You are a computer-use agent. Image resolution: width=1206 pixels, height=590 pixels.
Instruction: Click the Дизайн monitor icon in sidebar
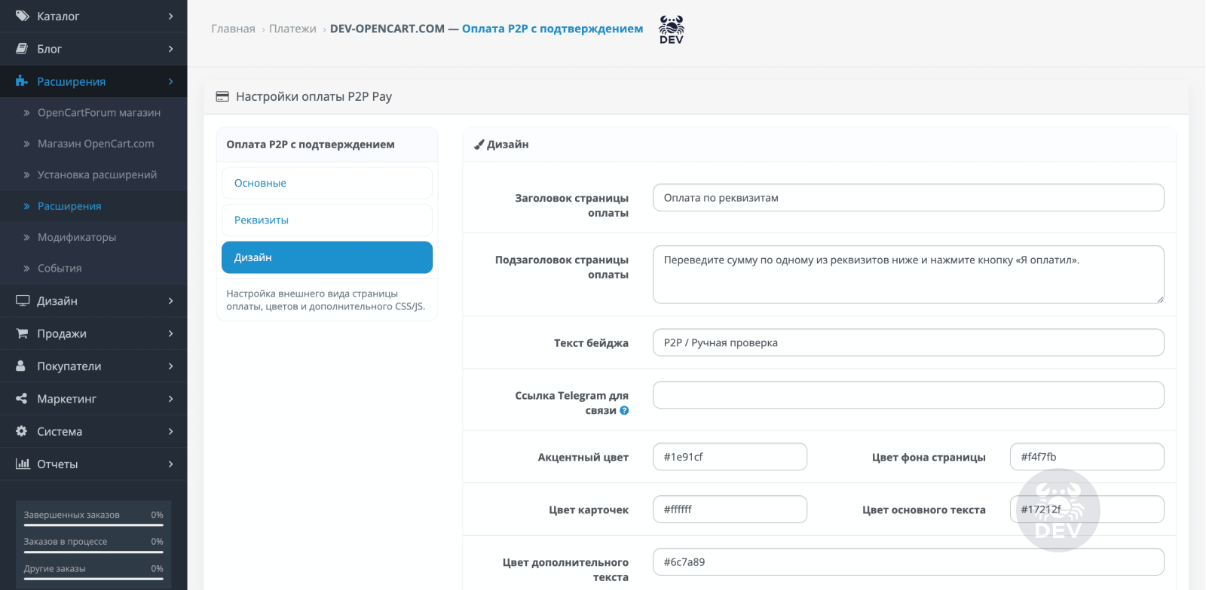click(x=23, y=301)
